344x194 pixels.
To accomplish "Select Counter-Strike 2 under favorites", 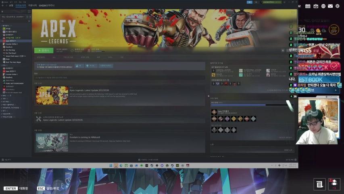I will pyautogui.click(x=11, y=44).
